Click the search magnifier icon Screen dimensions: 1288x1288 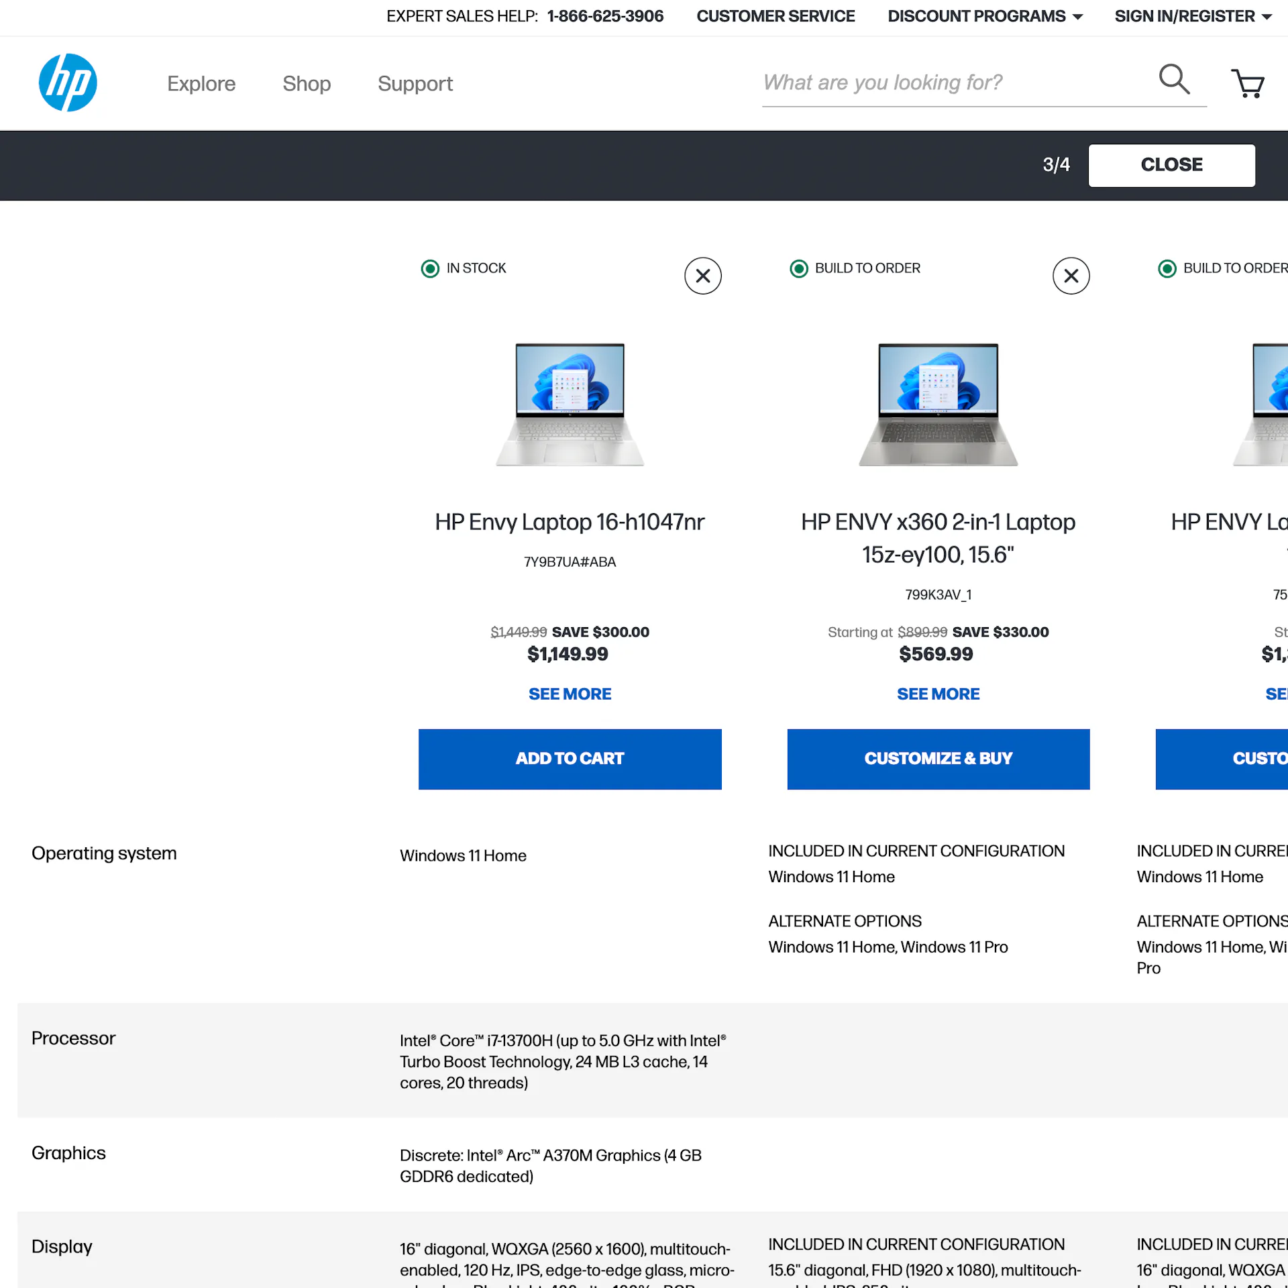click(1174, 79)
